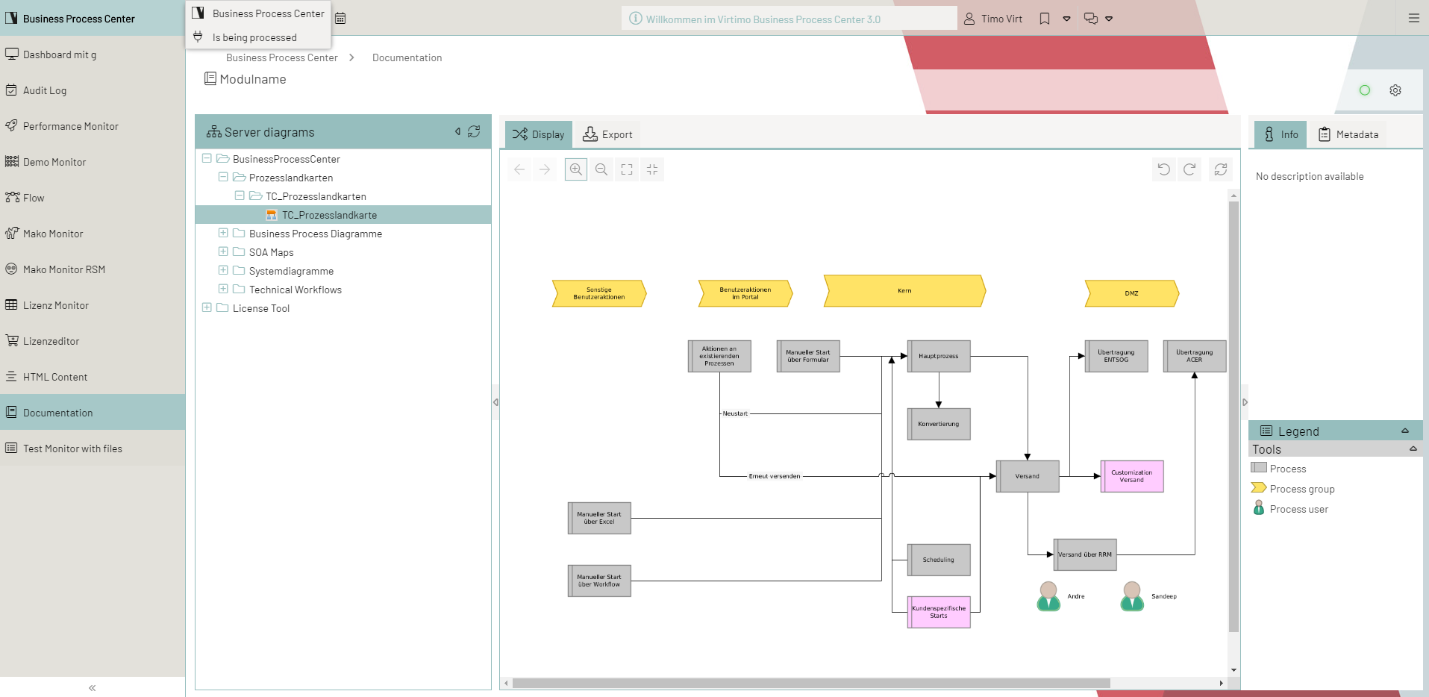Viewport: 1429px width, 697px height.
Task: Refresh the Server diagrams tree
Action: point(474,131)
